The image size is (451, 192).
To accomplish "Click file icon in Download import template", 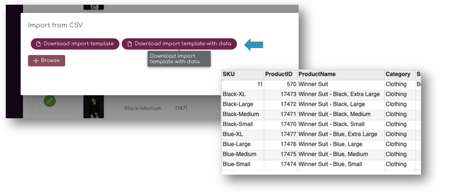I will (39, 44).
